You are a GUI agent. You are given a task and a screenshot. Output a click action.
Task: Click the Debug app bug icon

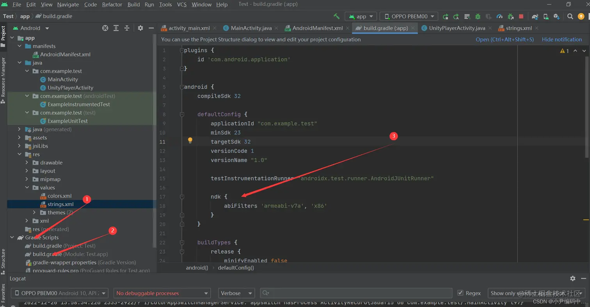478,16
